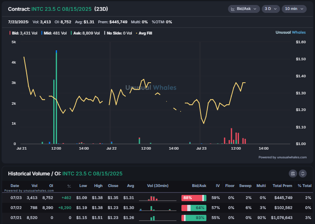Sort table by Avg column header
This screenshot has width=315, height=224.
click(x=130, y=186)
